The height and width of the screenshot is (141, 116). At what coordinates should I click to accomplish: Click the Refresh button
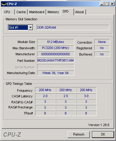coord(79,134)
